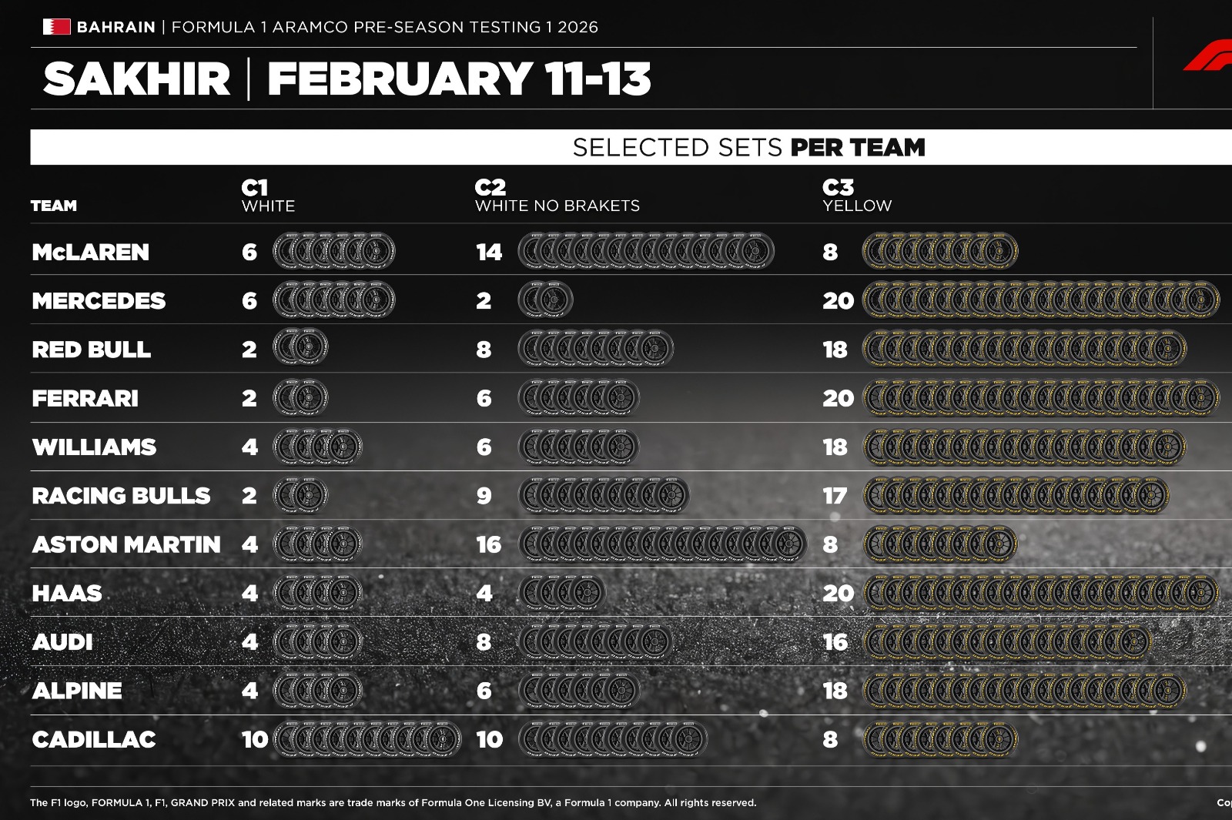Click Red Bull's C1 tyre icon
The width and height of the screenshot is (1232, 820).
300,349
